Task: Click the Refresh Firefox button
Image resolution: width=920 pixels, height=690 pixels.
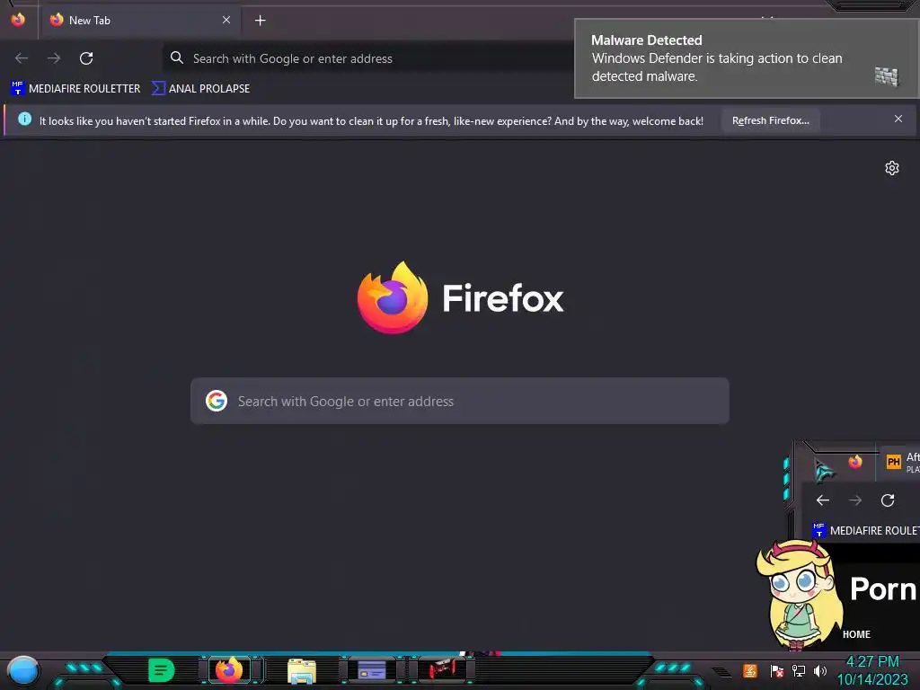Action: pos(770,121)
